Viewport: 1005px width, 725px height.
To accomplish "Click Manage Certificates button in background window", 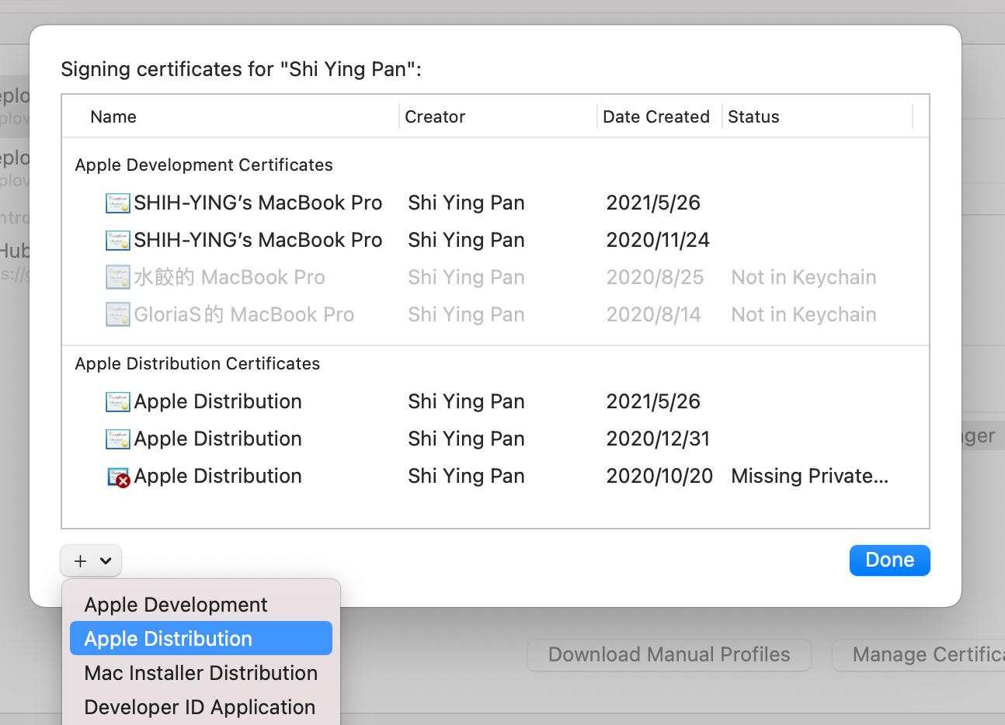I will point(919,655).
